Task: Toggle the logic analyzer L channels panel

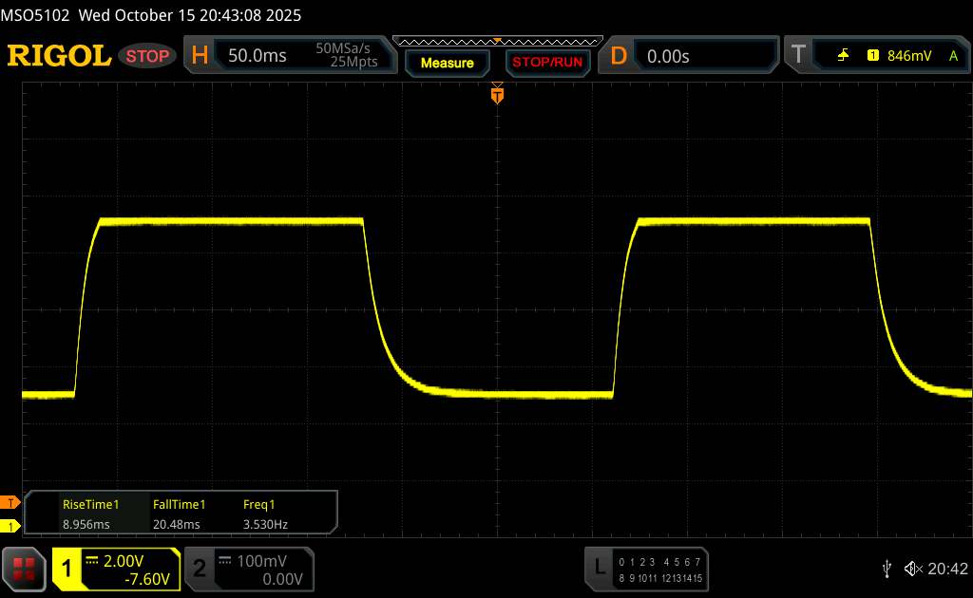Action: point(600,569)
